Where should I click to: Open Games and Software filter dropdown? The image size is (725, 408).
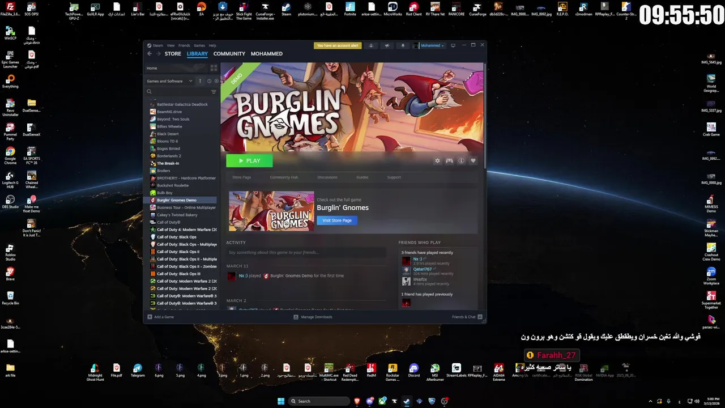point(170,81)
